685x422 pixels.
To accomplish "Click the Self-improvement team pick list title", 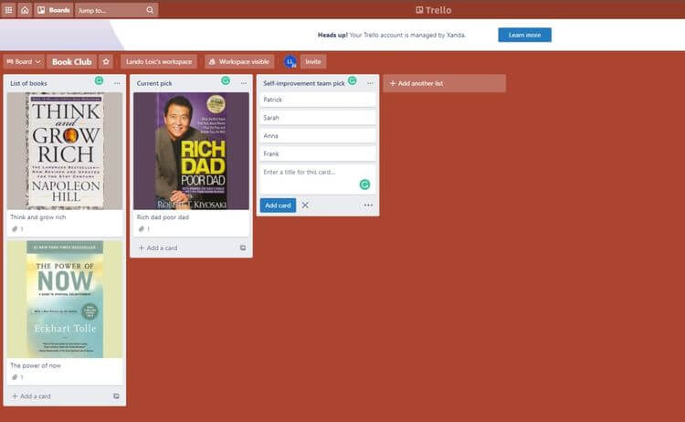I will 304,83.
